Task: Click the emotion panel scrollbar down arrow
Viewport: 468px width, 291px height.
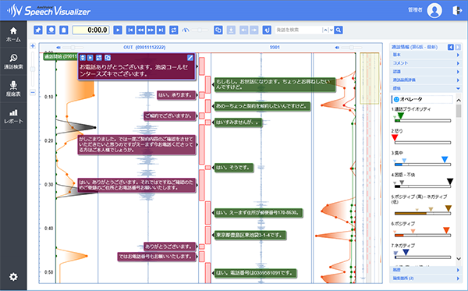Action: (x=459, y=259)
